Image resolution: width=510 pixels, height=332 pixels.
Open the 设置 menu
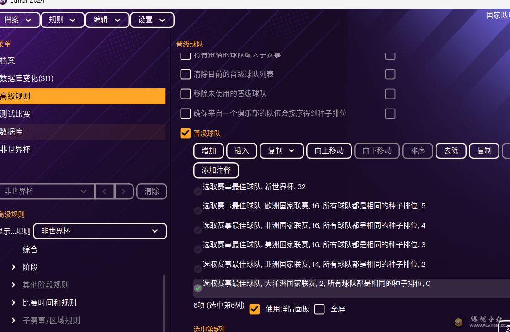click(x=152, y=20)
